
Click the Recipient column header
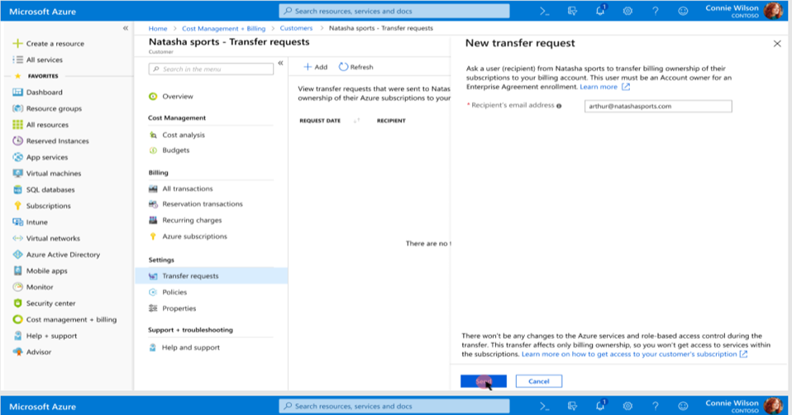point(391,121)
